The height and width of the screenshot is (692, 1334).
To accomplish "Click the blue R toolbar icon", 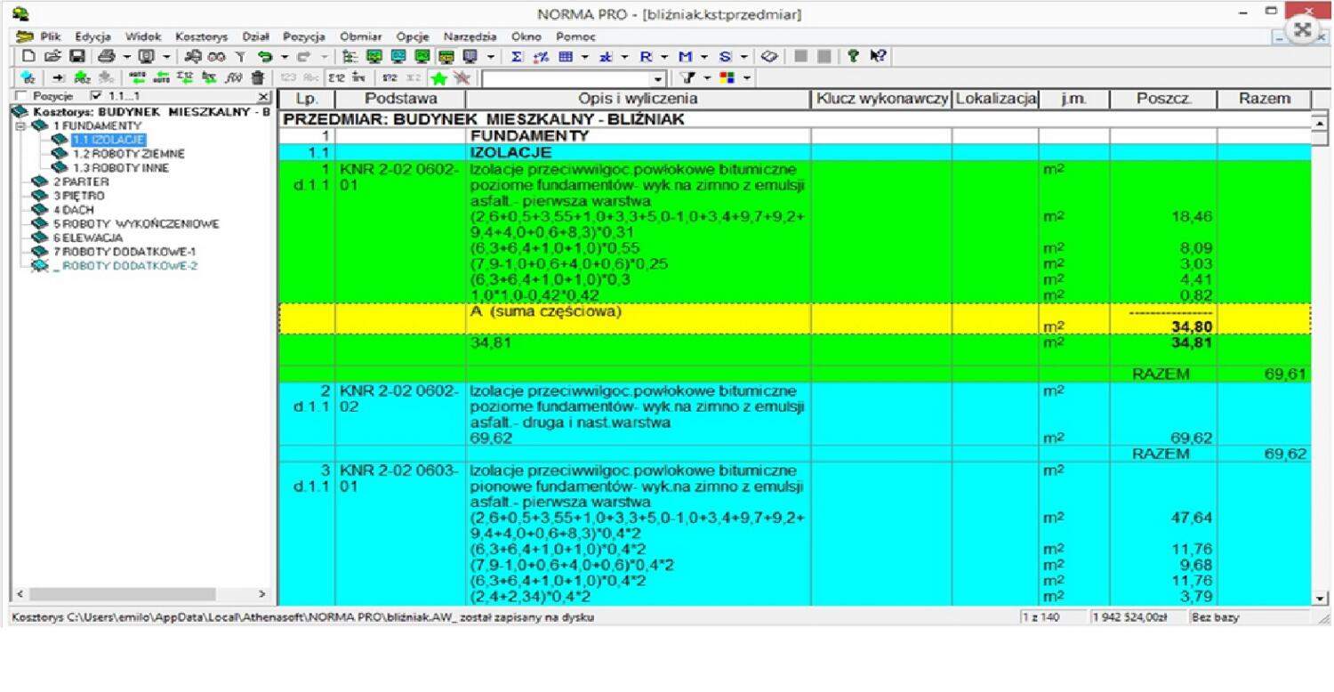I will 647,56.
